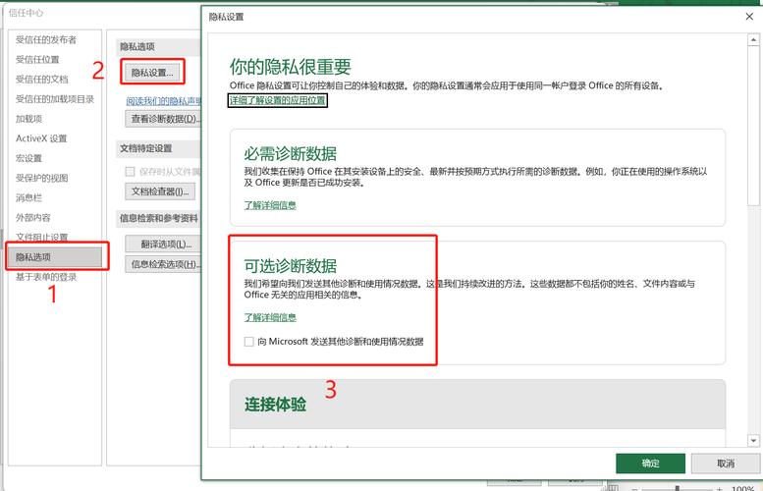The width and height of the screenshot is (763, 491).
Task: Click the 必需诊断数据 heading
Action: [x=291, y=154]
